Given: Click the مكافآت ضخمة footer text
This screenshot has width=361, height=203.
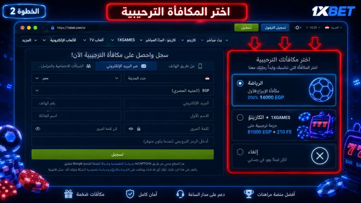Looking at the screenshot, I should tap(90, 195).
